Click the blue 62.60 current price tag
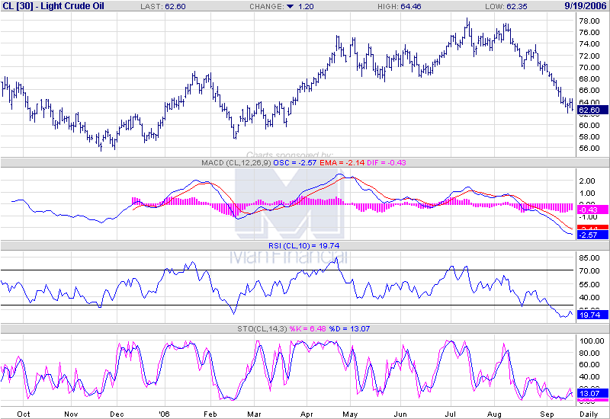Image resolution: width=610 pixels, height=419 pixels. coord(592,110)
